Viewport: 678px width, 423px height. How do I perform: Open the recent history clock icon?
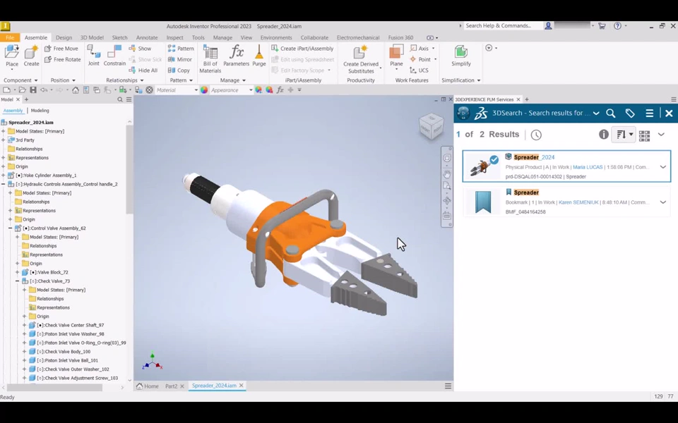(x=536, y=135)
